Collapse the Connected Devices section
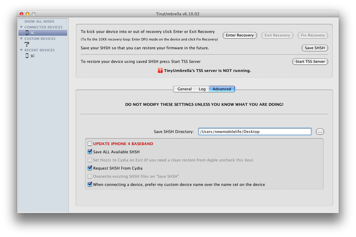The image size is (356, 237). [21, 27]
